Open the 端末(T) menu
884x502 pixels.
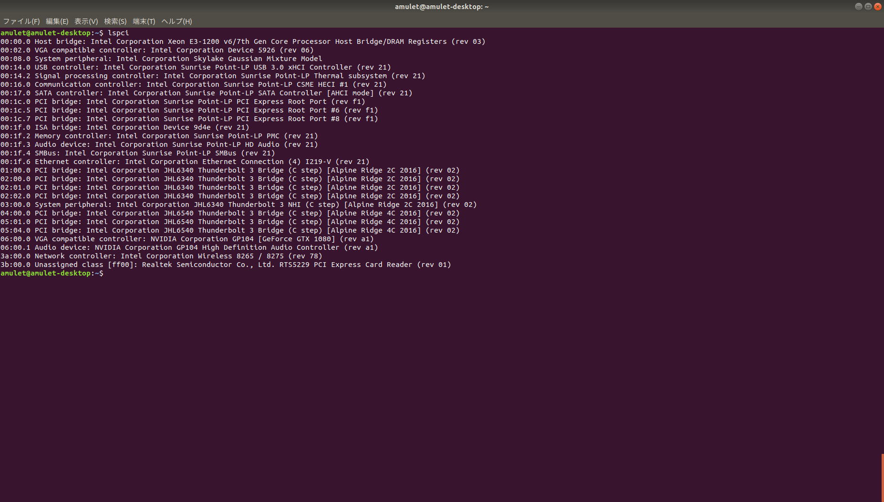click(x=144, y=21)
